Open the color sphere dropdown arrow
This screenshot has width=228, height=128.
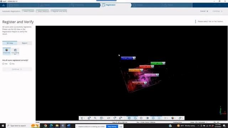pyautogui.click(x=175, y=118)
